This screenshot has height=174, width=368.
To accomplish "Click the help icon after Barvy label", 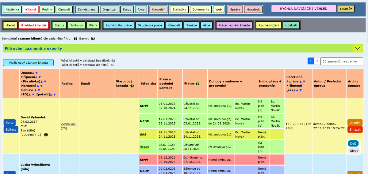I will coord(93,39).
